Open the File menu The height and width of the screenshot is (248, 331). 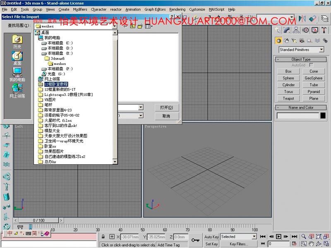pos(5,10)
